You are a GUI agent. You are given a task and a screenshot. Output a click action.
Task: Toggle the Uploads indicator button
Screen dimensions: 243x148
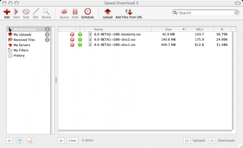(187, 140)
